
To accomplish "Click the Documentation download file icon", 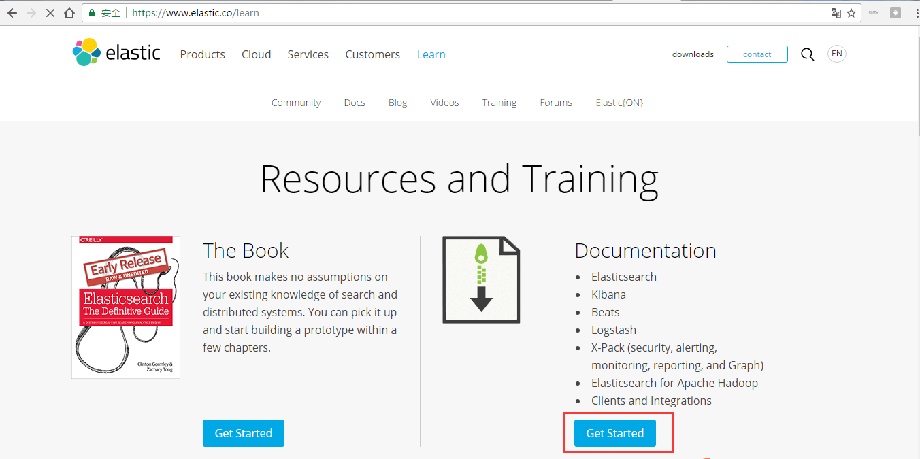I will [x=481, y=279].
